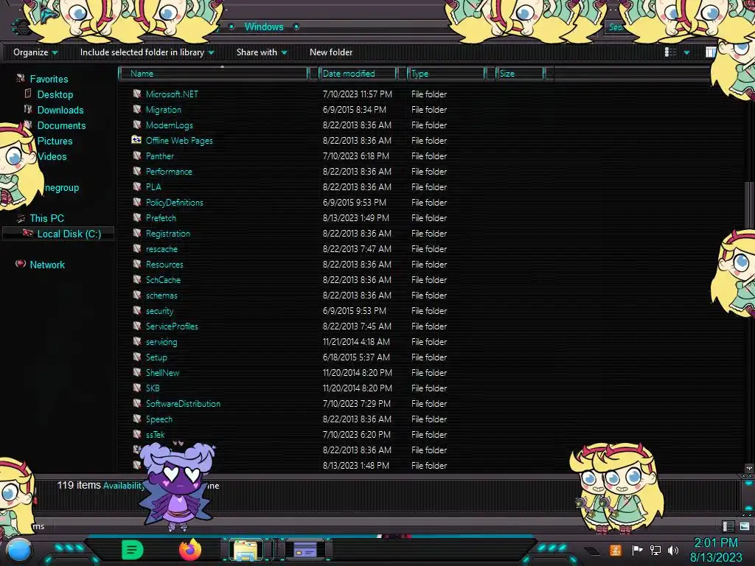Select the schemas folder name
The image size is (755, 566).
pyautogui.click(x=161, y=296)
